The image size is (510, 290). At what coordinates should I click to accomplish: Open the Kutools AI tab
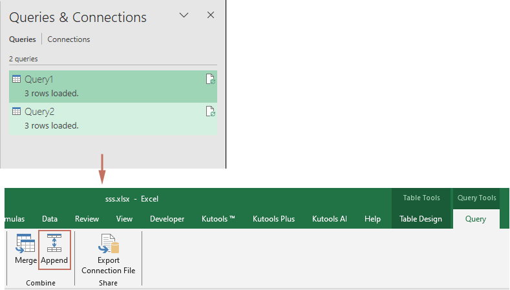point(330,219)
